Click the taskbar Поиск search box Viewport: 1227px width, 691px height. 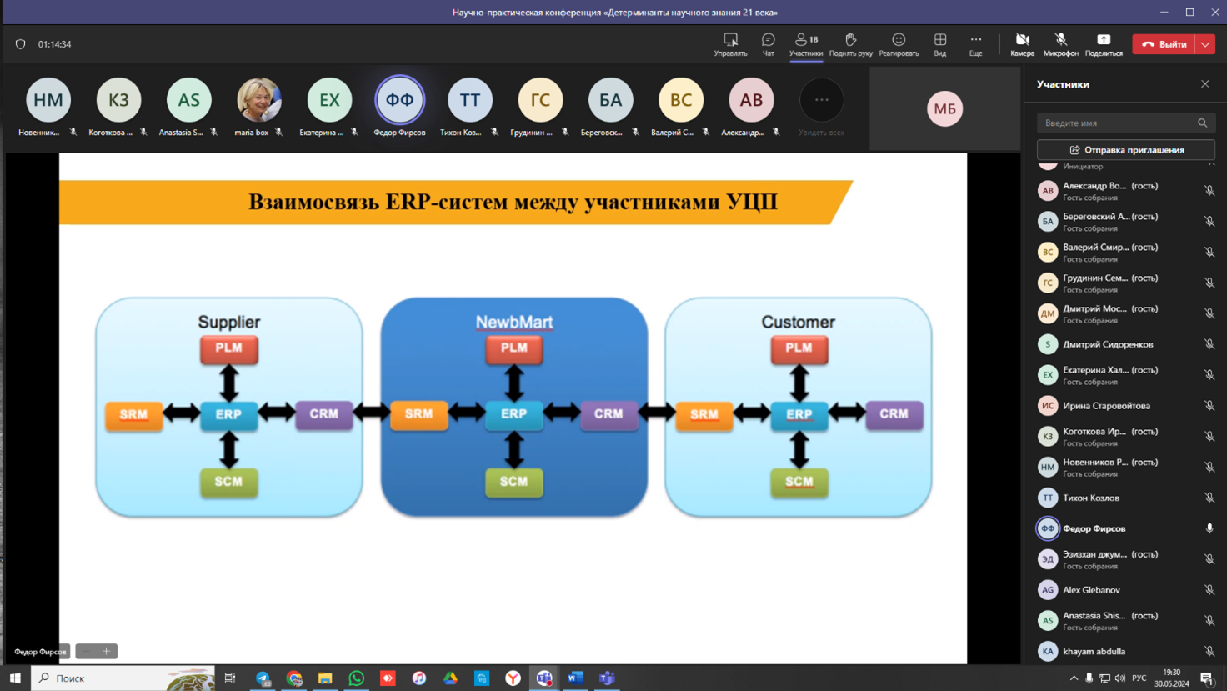tap(123, 678)
